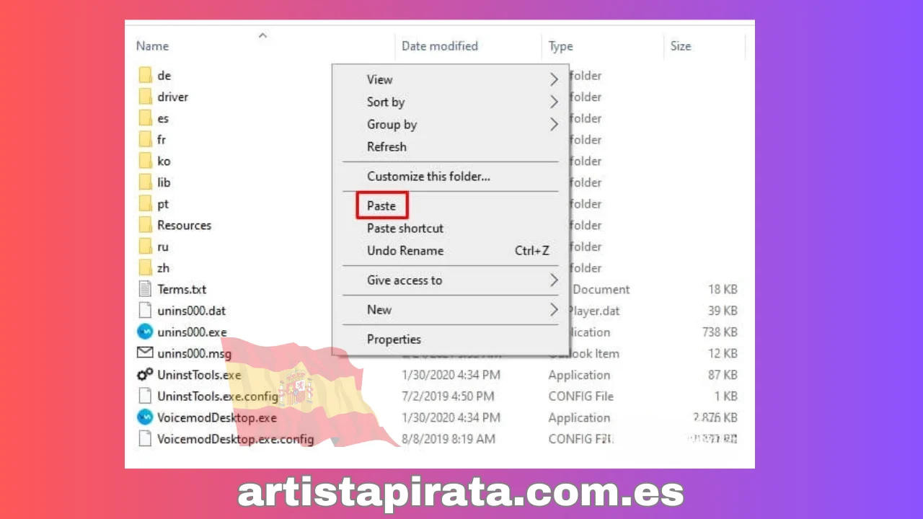The image size is (923, 519).
Task: Sort by the Date modified column
Action: [440, 45]
